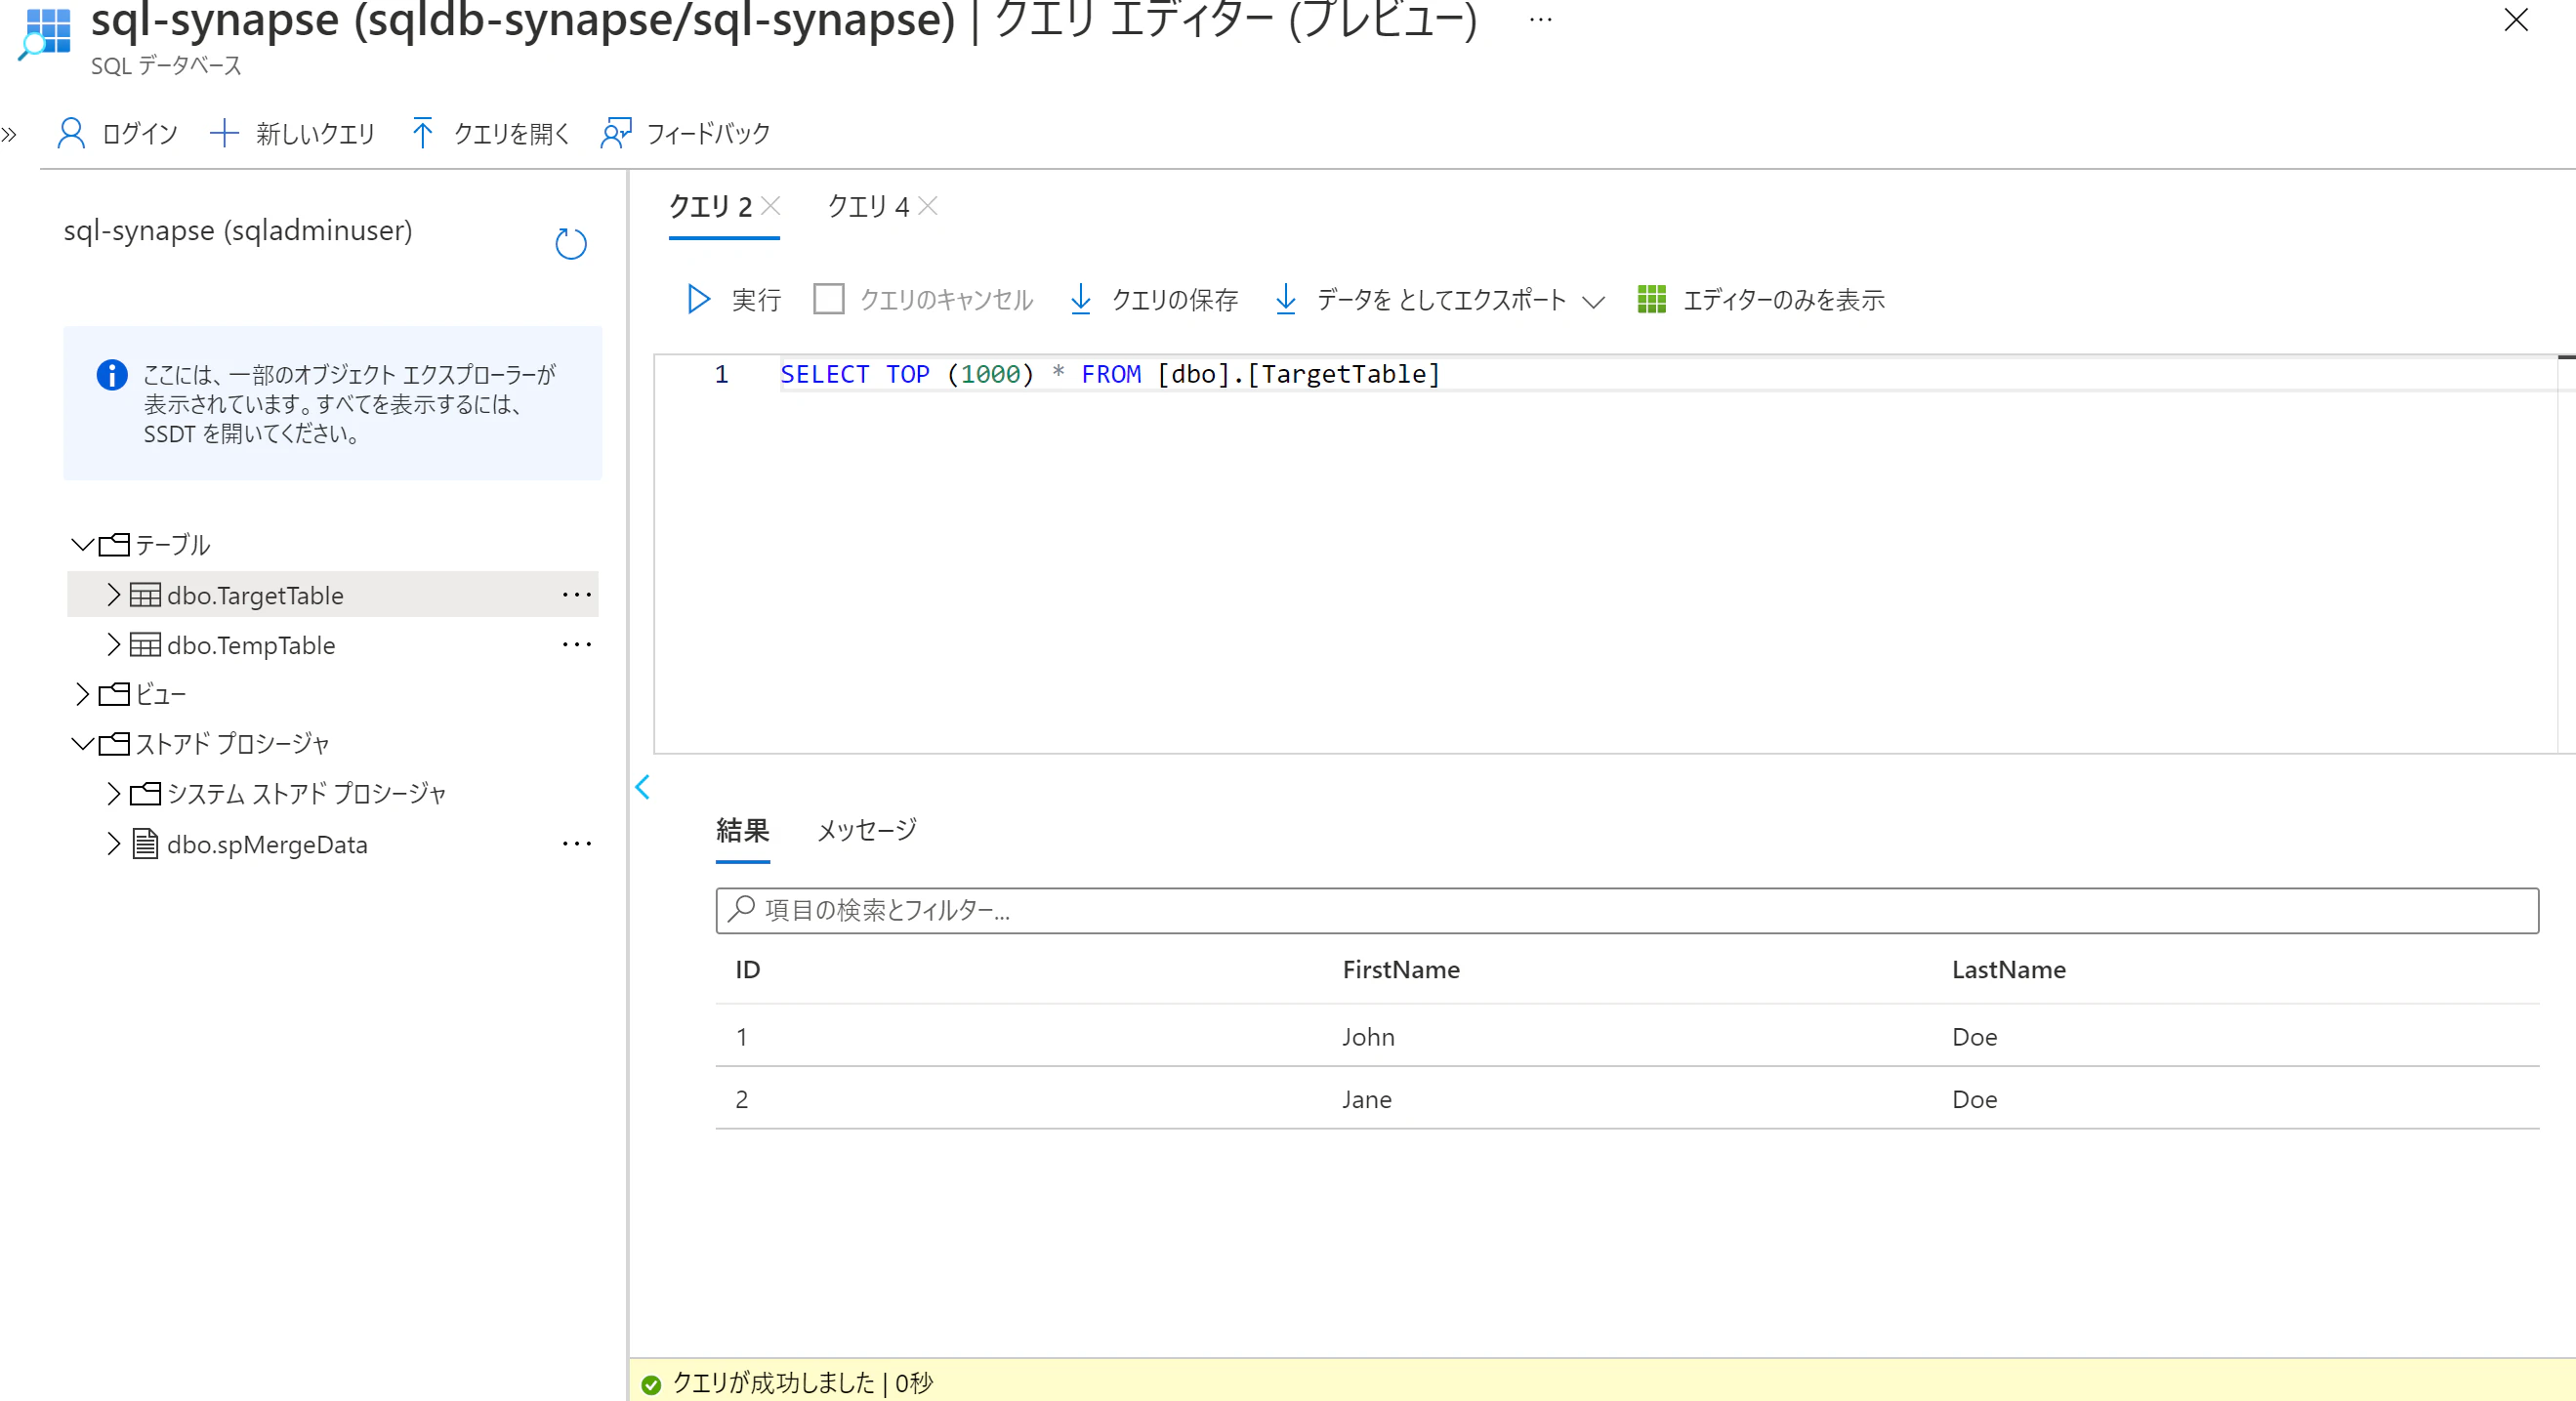Expand the left navigation menu chevrons
Image resolution: width=2576 pixels, height=1401 pixels.
coord(9,135)
